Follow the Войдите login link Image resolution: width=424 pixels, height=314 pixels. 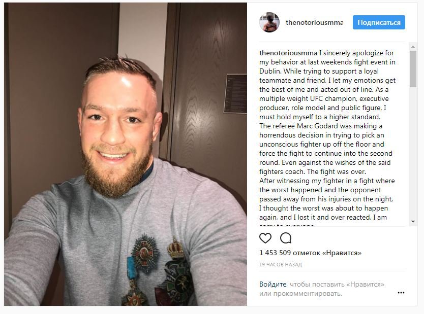click(273, 284)
